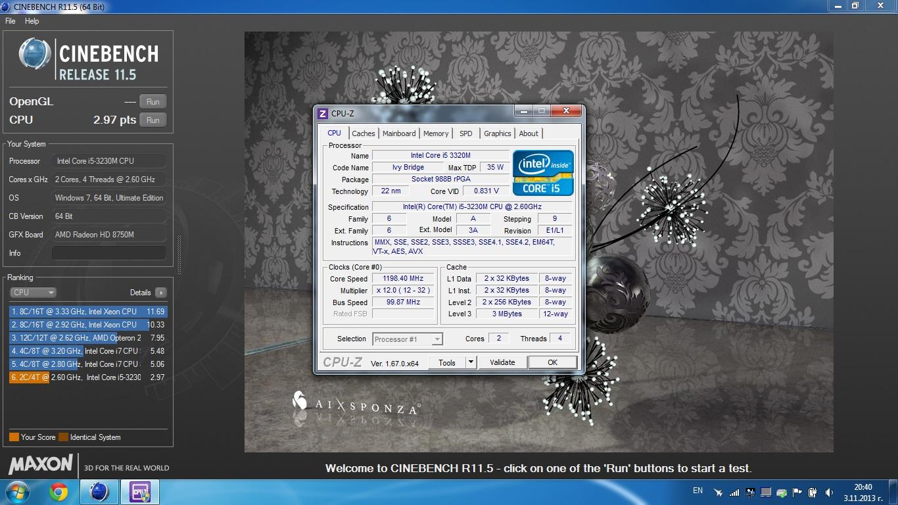Run the CPU benchmark
The height and width of the screenshot is (505, 898).
pos(153,120)
